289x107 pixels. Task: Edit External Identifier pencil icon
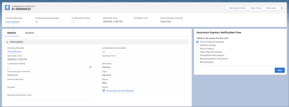pos(90,83)
